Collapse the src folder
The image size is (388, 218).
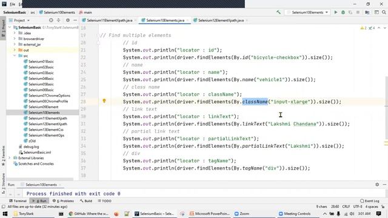click(15, 56)
